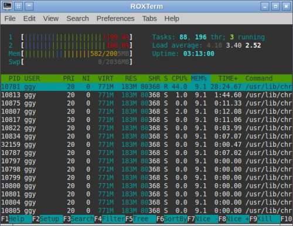Minimize the ROXTerm window
The width and height of the screenshot is (293, 226).
click(265, 6)
